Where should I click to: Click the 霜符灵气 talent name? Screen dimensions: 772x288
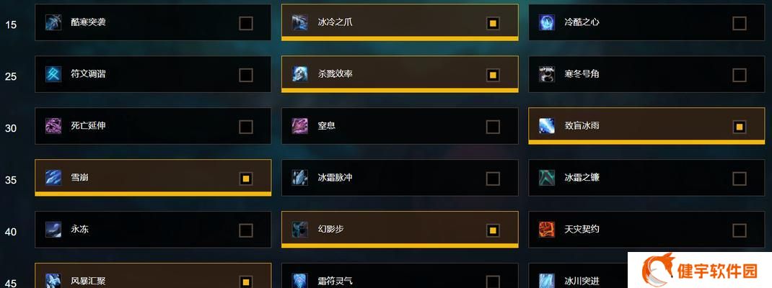point(335,281)
